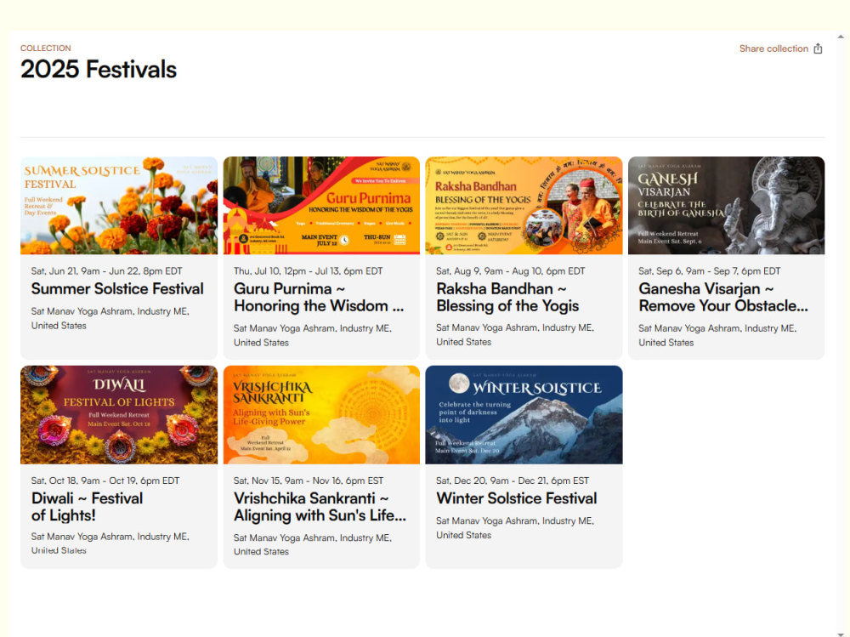Open Diwali Festival of Lights banner image

pos(119,415)
